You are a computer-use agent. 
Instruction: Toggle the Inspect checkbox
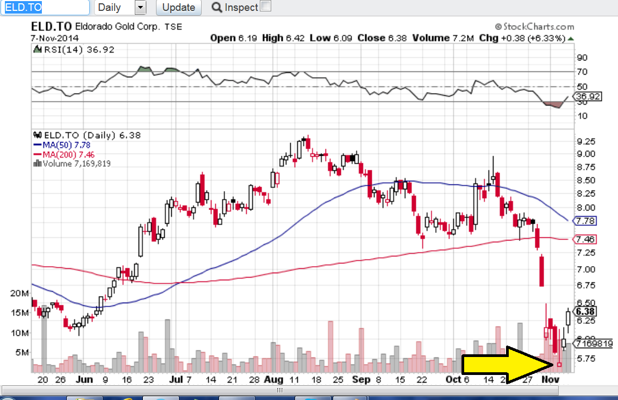tap(266, 7)
